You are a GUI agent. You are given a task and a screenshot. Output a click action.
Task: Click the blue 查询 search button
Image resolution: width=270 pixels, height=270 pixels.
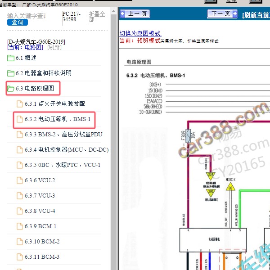click(x=18, y=22)
